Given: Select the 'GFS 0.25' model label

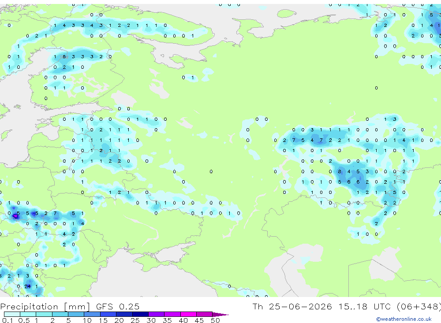Looking at the screenshot, I should [x=118, y=306].
